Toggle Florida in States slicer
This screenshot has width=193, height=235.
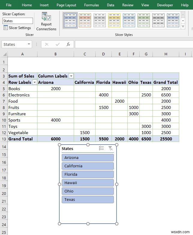point(88,175)
